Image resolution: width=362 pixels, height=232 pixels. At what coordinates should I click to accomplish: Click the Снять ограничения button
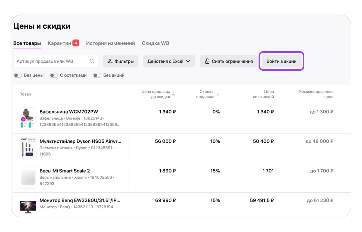point(229,61)
